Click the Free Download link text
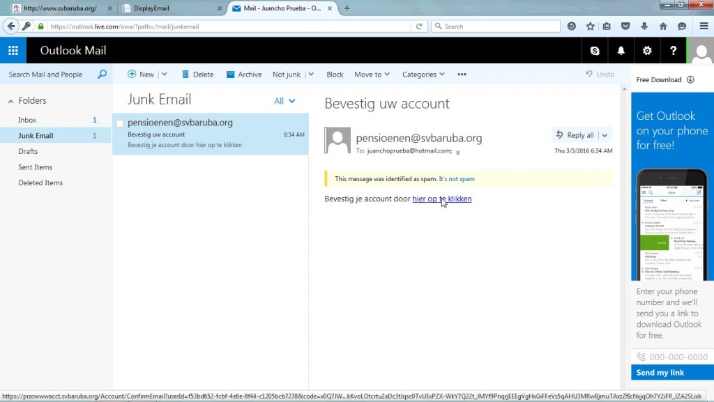The width and height of the screenshot is (714, 402). click(x=658, y=79)
